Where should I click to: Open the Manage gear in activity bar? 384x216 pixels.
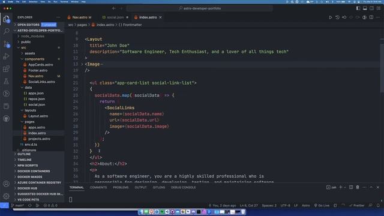tap(7, 196)
